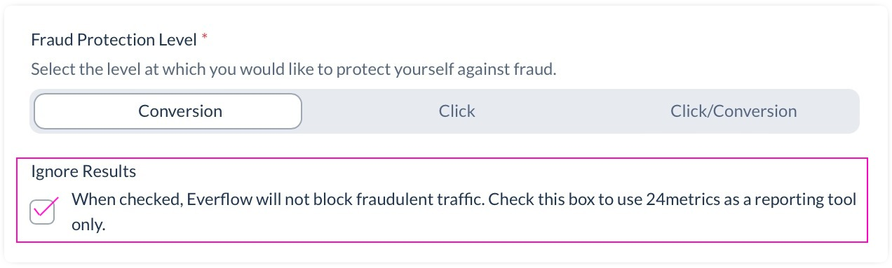The image size is (892, 268).
Task: Click the Ignore Results label
Action: pos(83,171)
